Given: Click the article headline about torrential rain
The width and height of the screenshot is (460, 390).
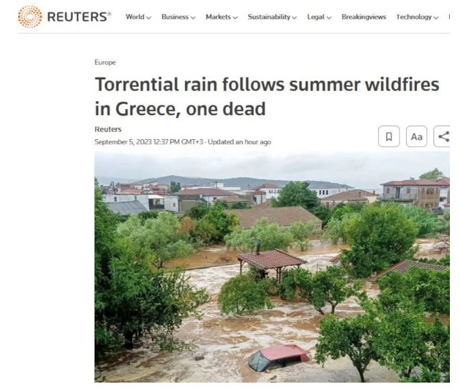Looking at the screenshot, I should coord(267,96).
